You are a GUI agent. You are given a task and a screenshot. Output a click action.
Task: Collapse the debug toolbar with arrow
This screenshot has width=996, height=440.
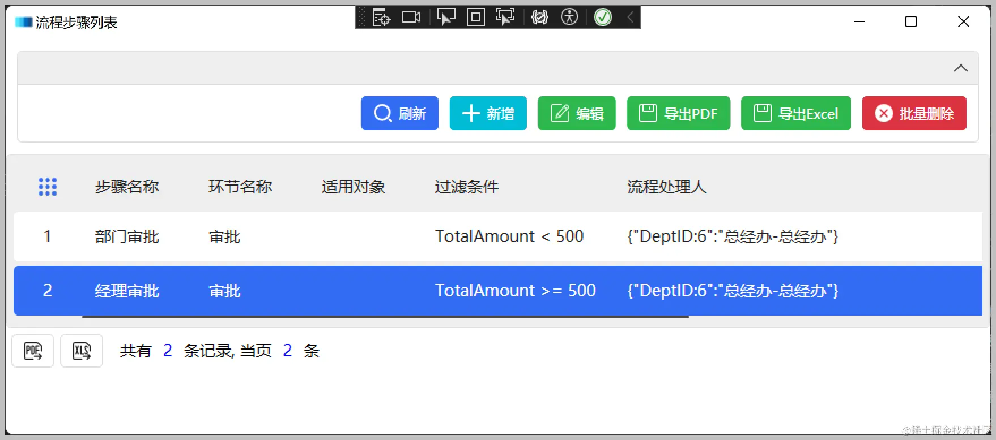coord(631,18)
